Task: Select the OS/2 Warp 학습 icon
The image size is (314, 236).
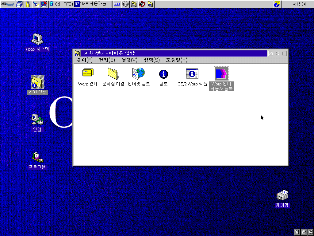Action: click(192, 77)
